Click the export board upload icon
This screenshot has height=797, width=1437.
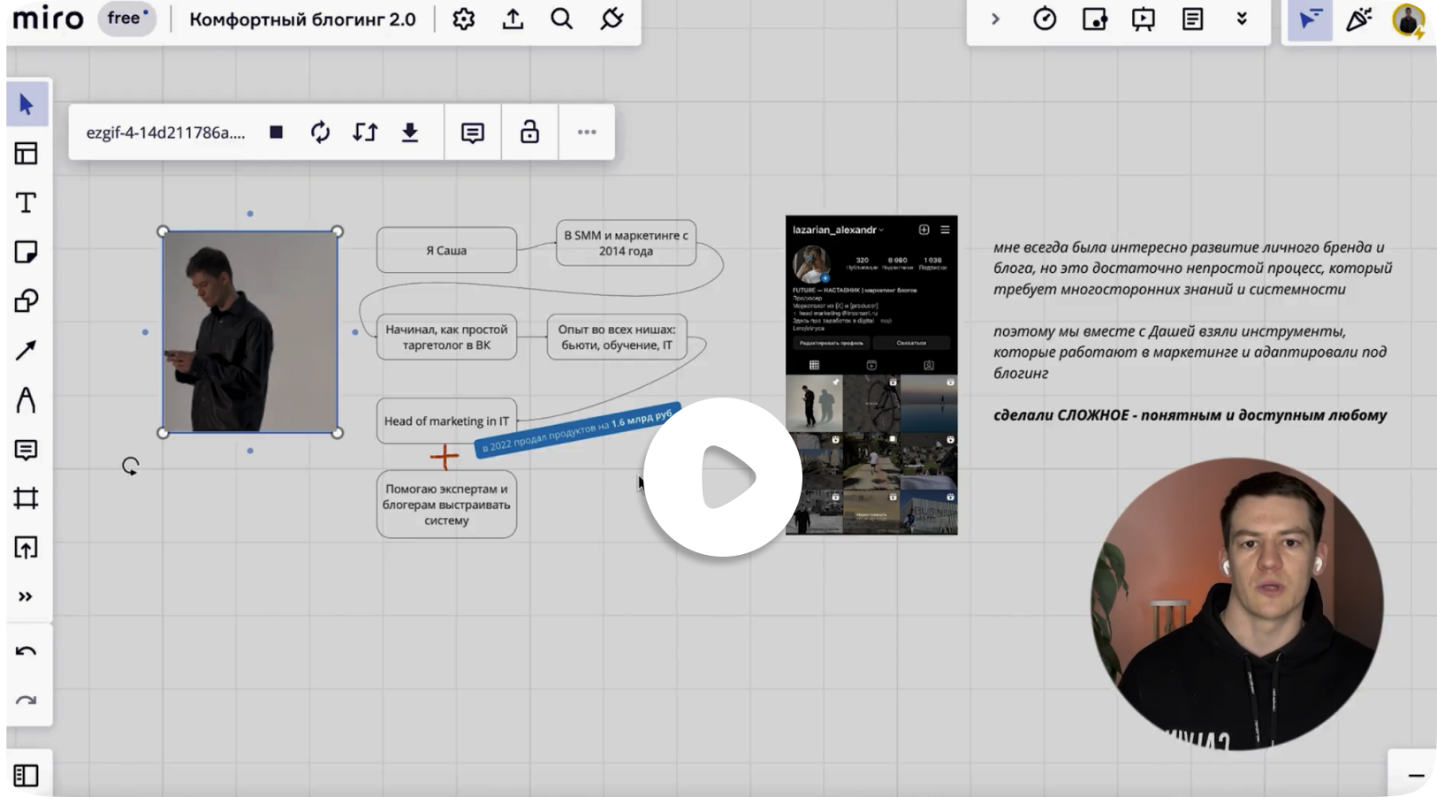pyautogui.click(x=513, y=19)
